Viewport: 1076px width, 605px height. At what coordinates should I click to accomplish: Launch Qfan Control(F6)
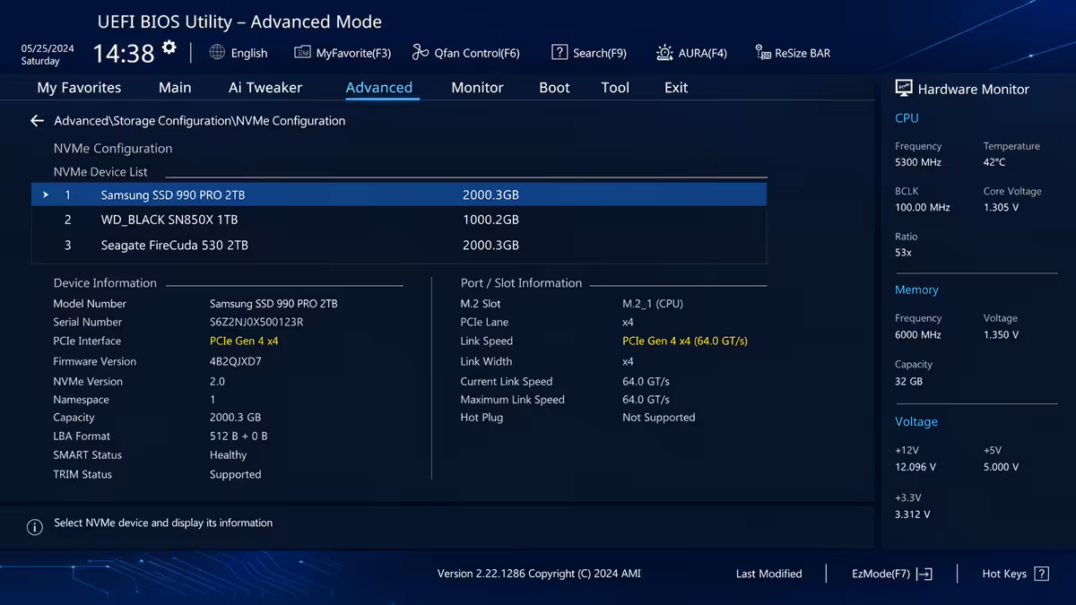point(477,53)
